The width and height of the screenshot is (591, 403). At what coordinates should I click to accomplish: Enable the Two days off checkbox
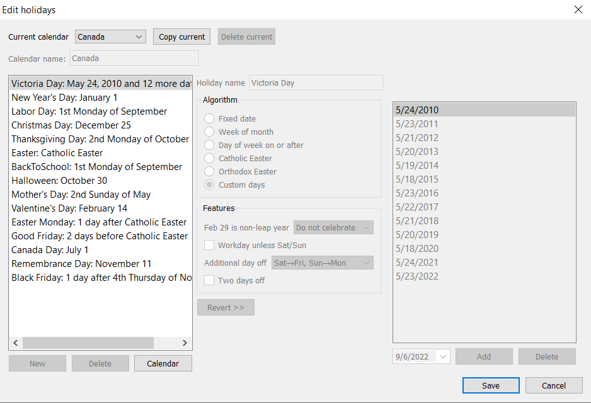point(209,280)
